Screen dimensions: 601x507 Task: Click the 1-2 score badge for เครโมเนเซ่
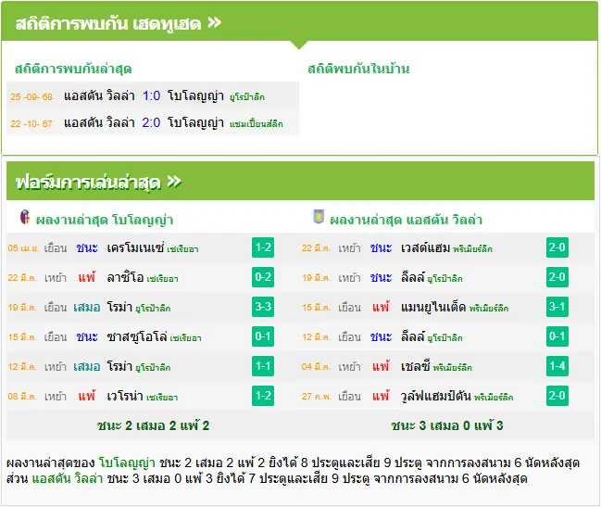click(263, 247)
